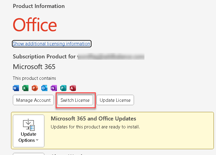Click the Product Information heading

coord(39,6)
